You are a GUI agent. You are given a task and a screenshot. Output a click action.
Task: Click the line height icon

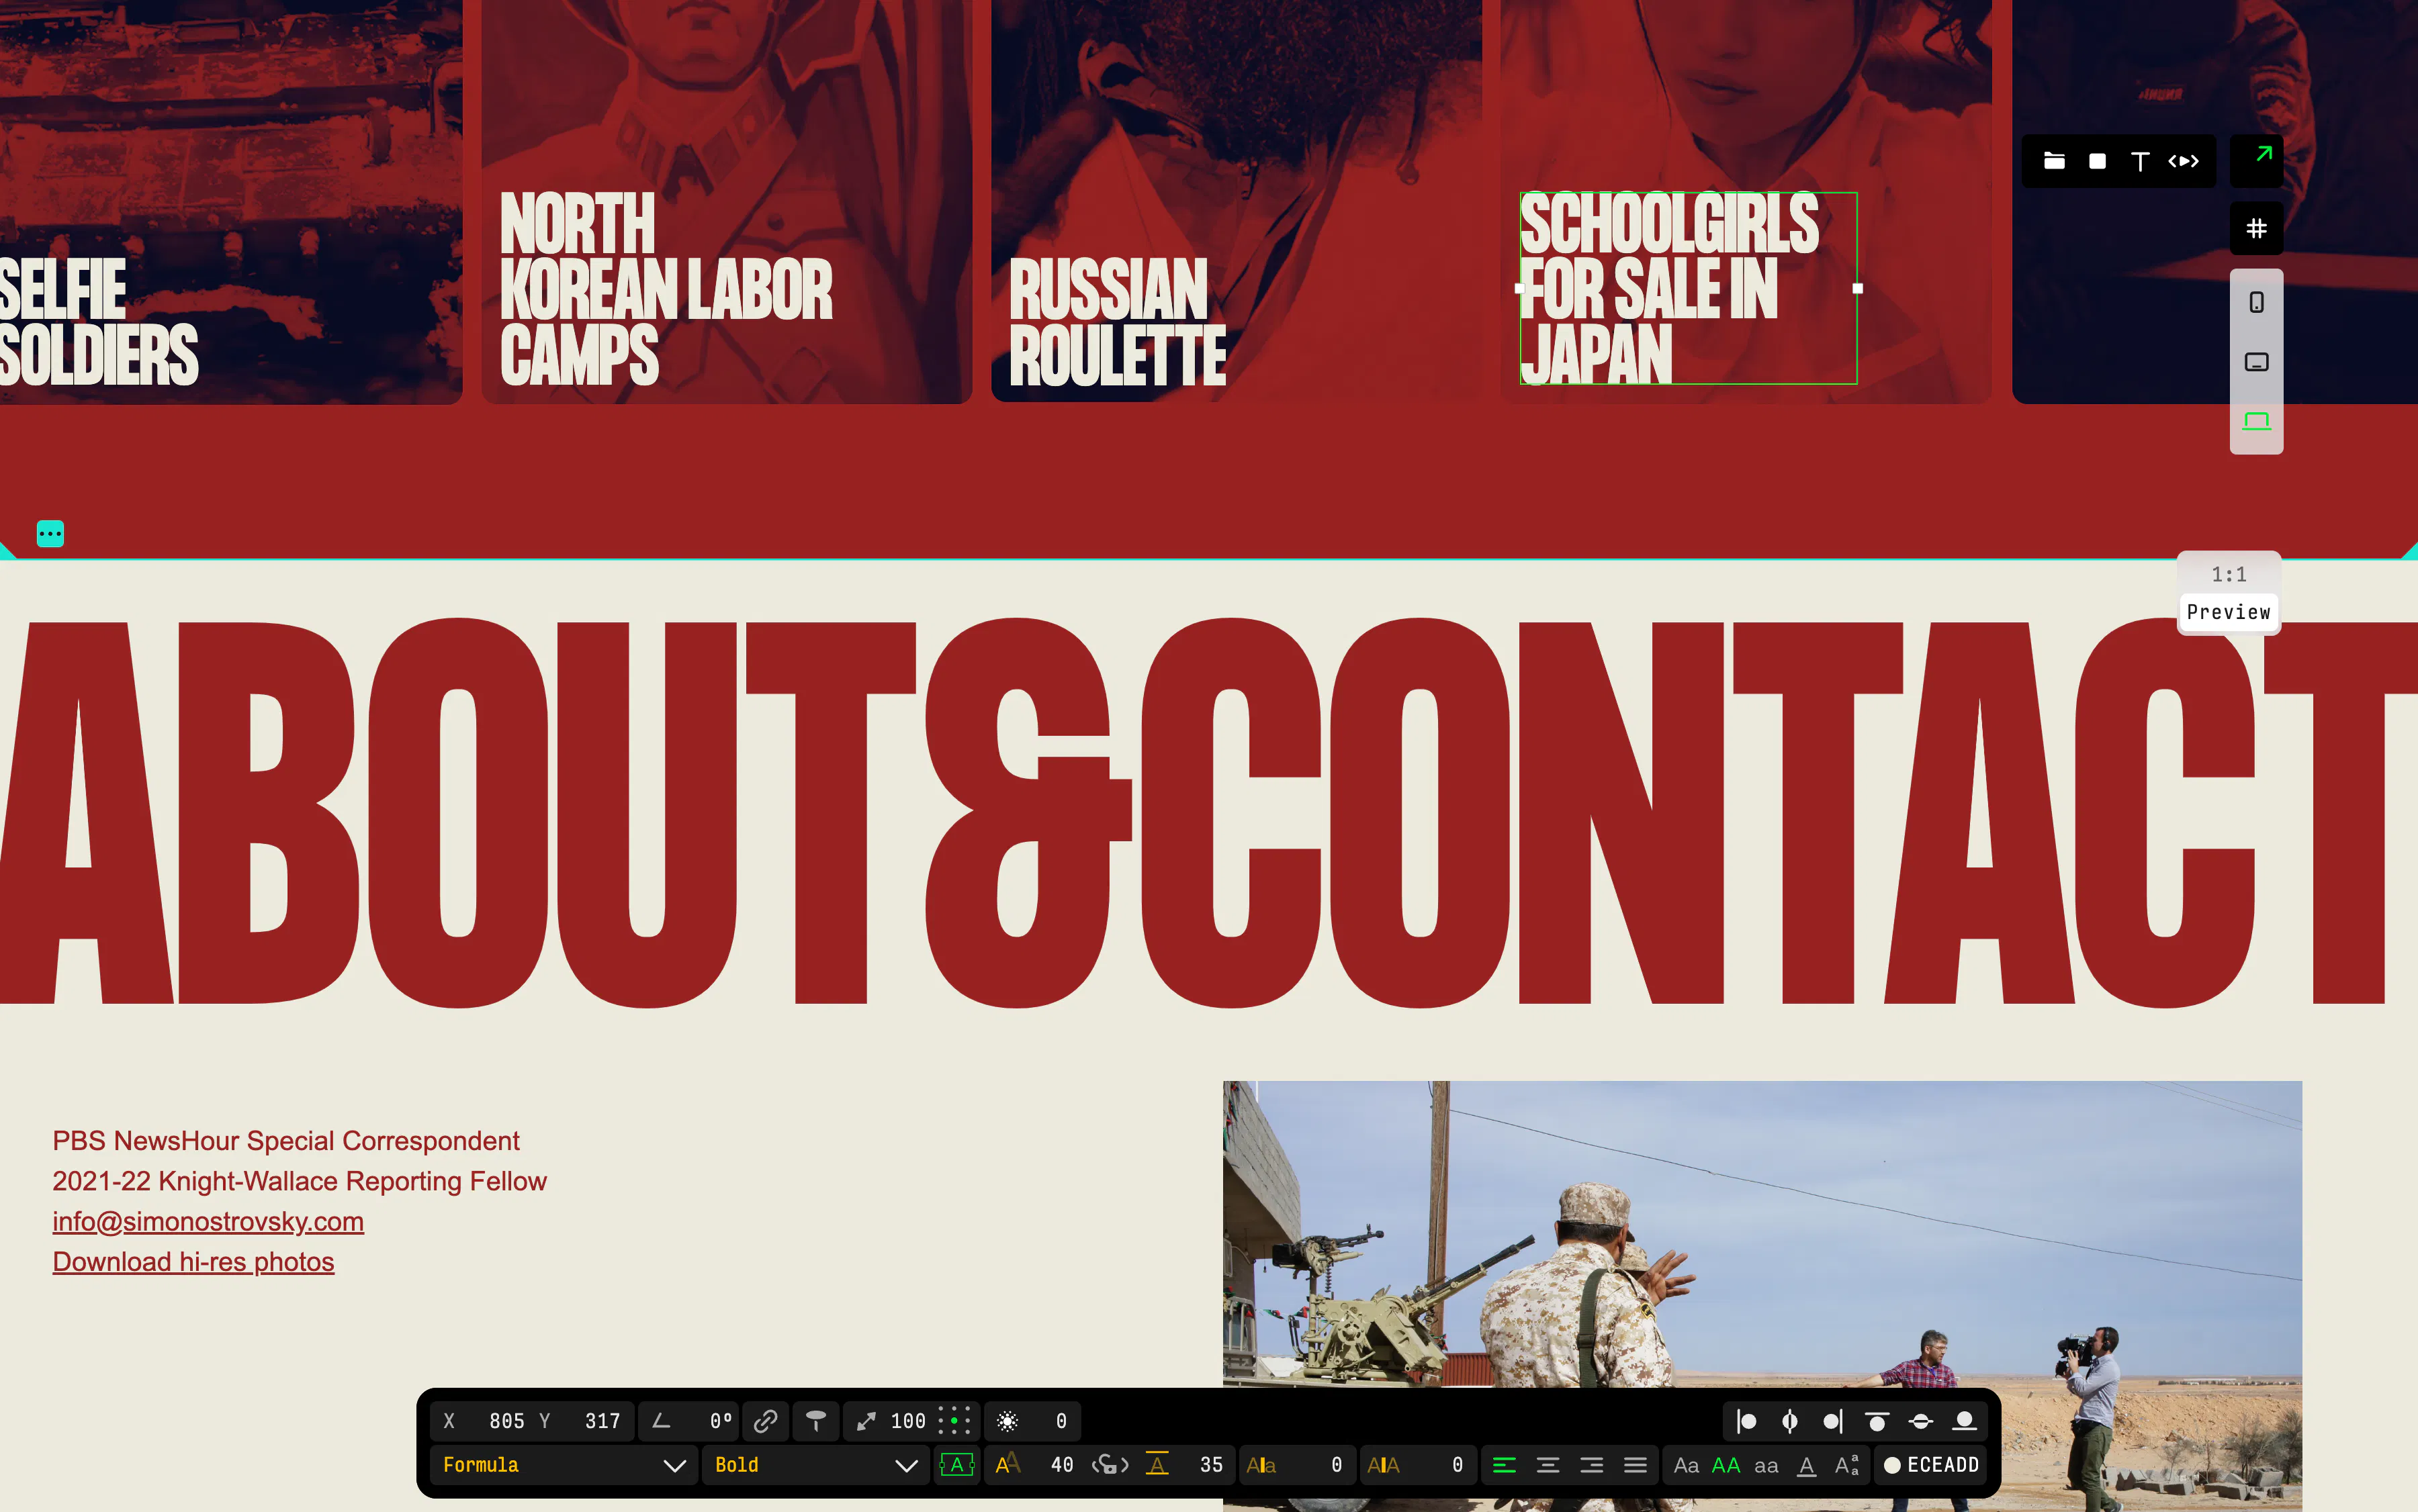click(x=1157, y=1465)
